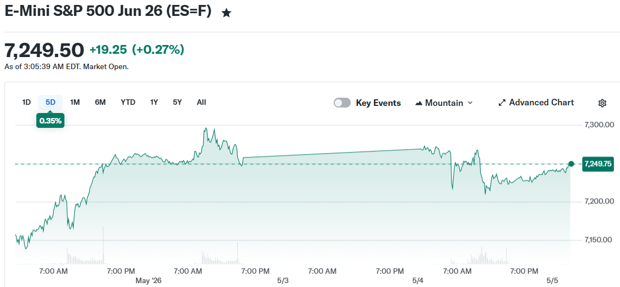Click the As of 3:05:39 AM EDT text
Image resolution: width=620 pixels, height=287 pixels.
coord(67,66)
